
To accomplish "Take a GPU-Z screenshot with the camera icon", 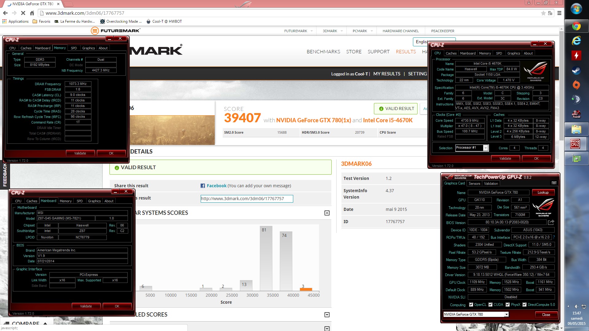I will (x=554, y=183).
